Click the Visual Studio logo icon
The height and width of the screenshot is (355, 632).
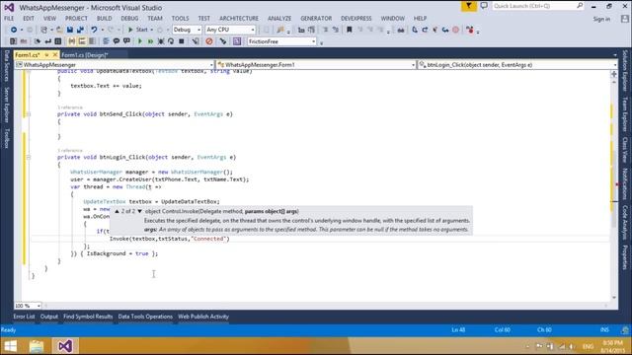coord(9,7)
